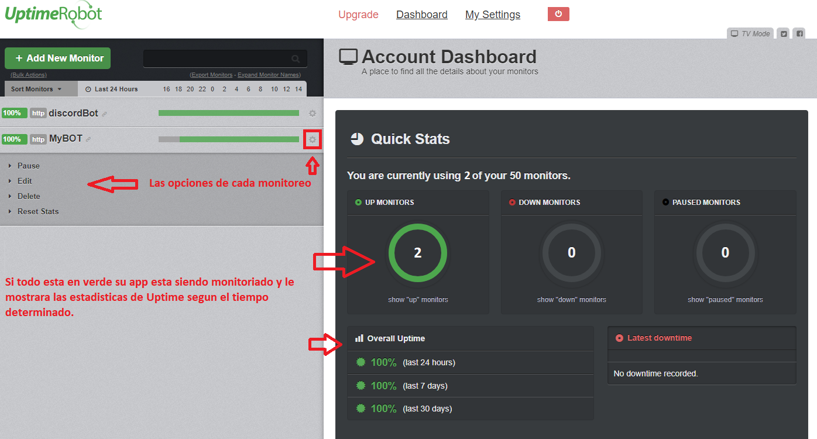Click the green Up Monitors ring showing 2
Screen dimensions: 817x439
[x=418, y=253]
